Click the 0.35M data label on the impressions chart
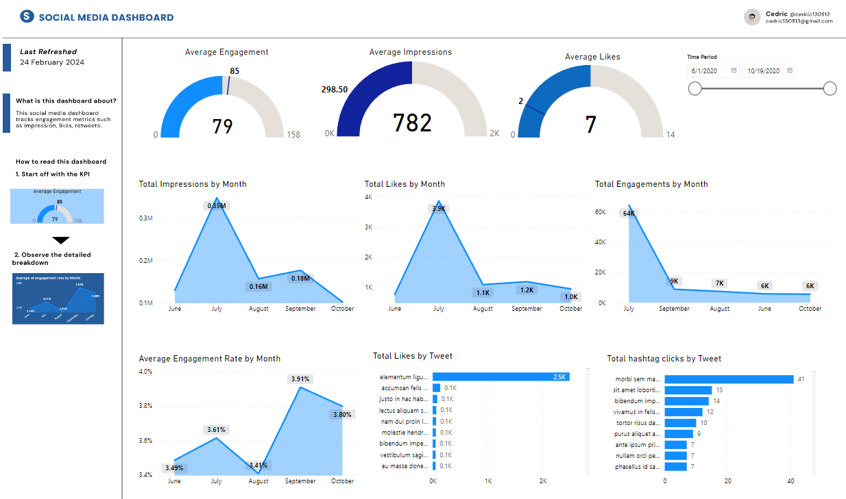The height and width of the screenshot is (499, 846). point(217,206)
